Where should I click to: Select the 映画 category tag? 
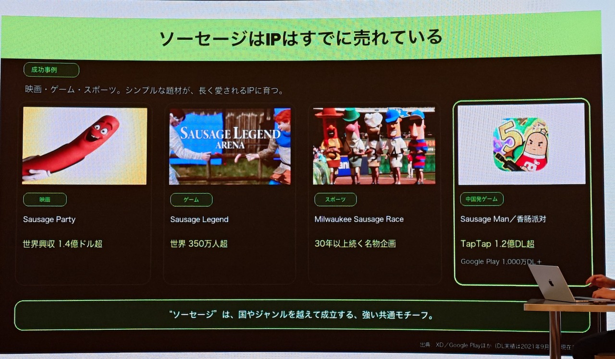tap(45, 200)
